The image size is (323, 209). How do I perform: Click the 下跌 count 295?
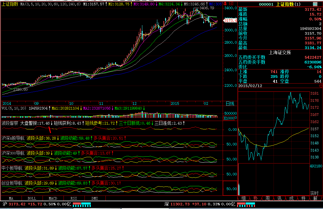point(274,76)
